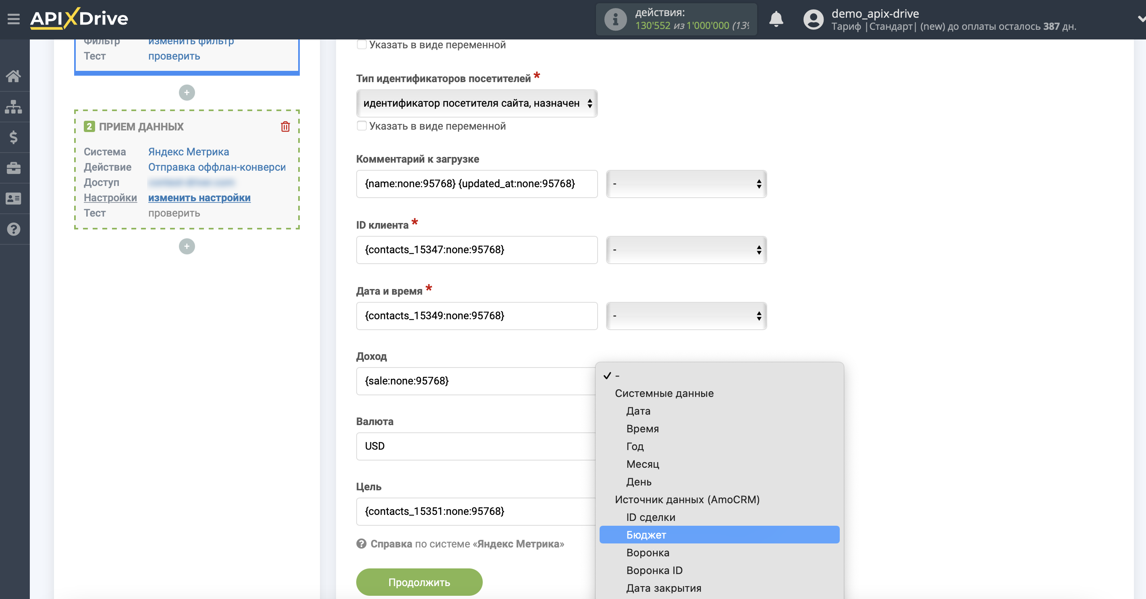The image size is (1146, 599).
Task: Open the billing dollar sidebar icon
Action: 13,137
